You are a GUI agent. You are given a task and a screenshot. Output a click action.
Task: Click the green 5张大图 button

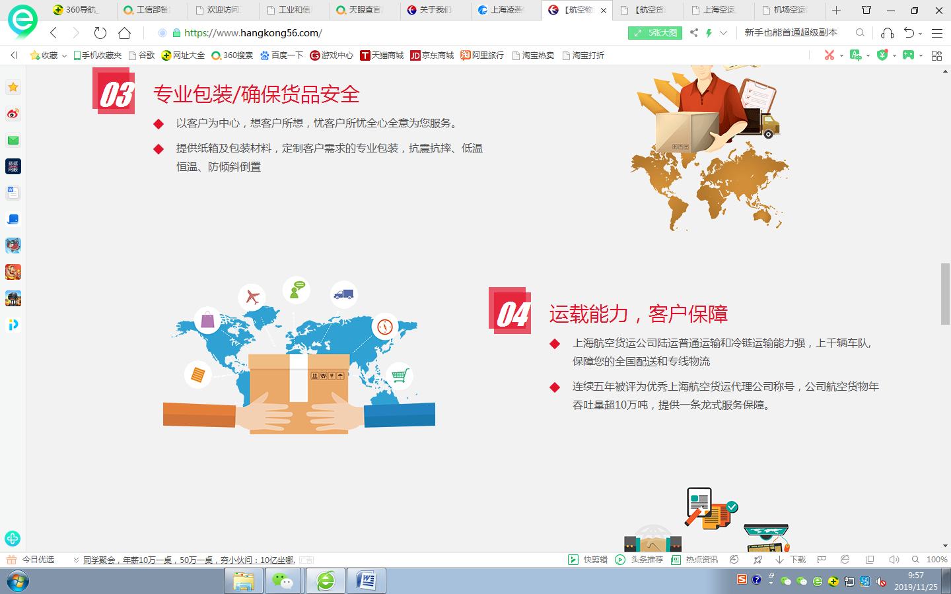point(655,33)
